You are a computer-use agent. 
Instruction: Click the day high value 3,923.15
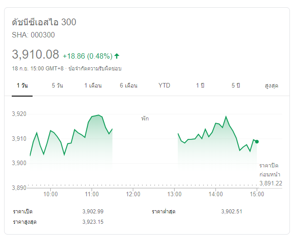pos(93,222)
